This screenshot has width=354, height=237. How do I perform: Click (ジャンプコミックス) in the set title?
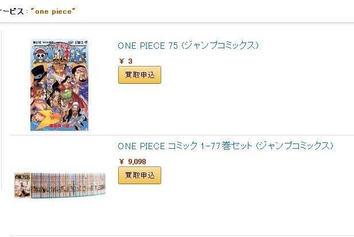(x=294, y=146)
